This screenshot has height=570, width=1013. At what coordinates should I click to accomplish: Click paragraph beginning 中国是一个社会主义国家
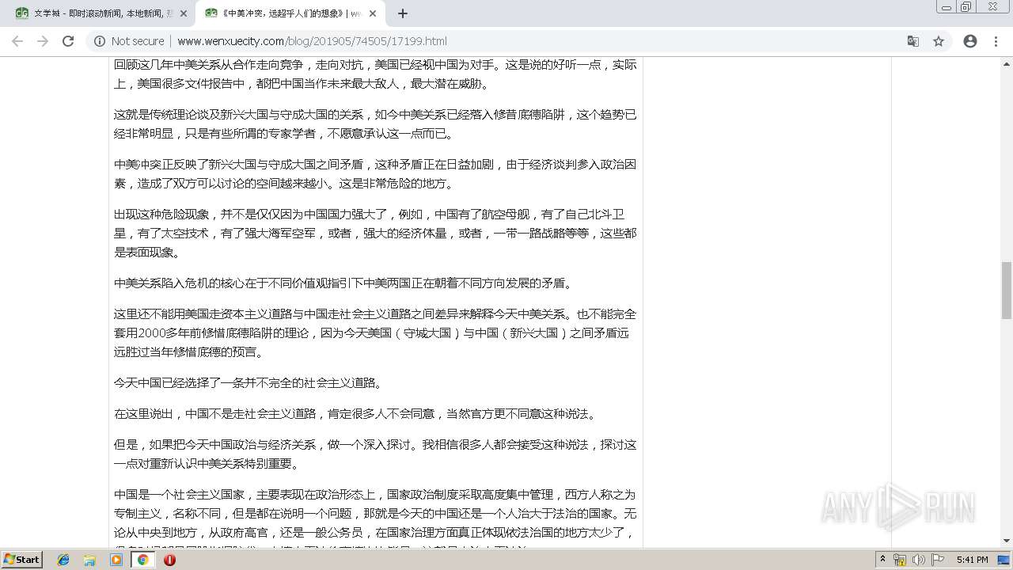tap(375, 519)
